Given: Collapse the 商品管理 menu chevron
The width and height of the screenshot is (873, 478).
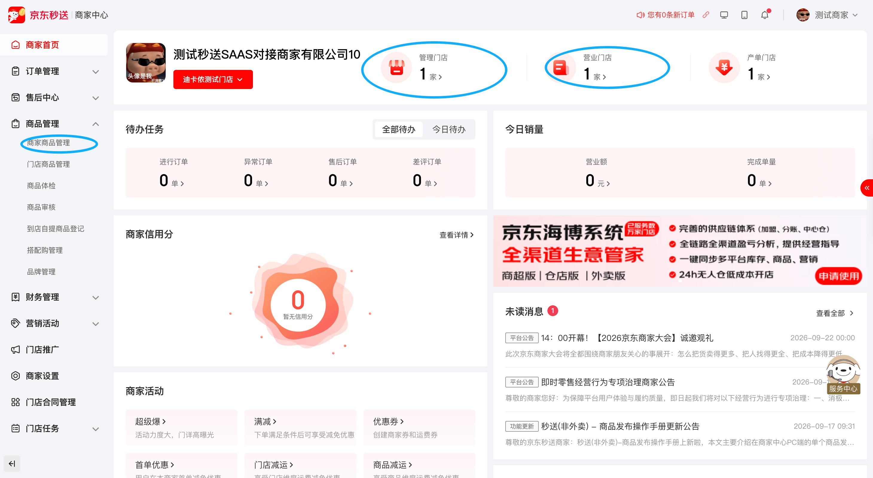Looking at the screenshot, I should tap(96, 124).
